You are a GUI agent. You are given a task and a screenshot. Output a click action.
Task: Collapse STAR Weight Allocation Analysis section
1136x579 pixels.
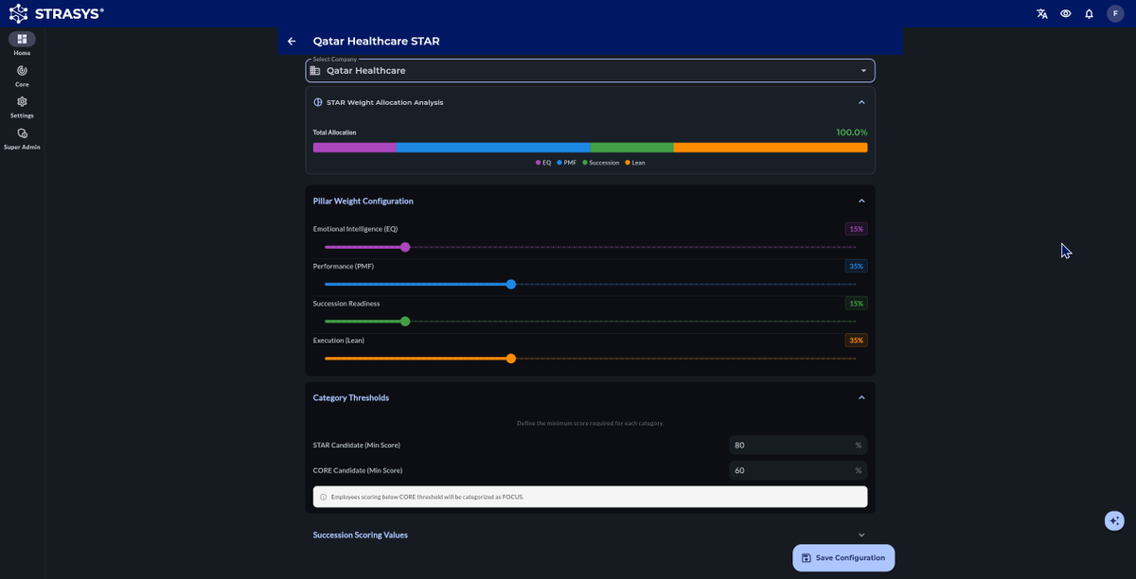click(861, 102)
